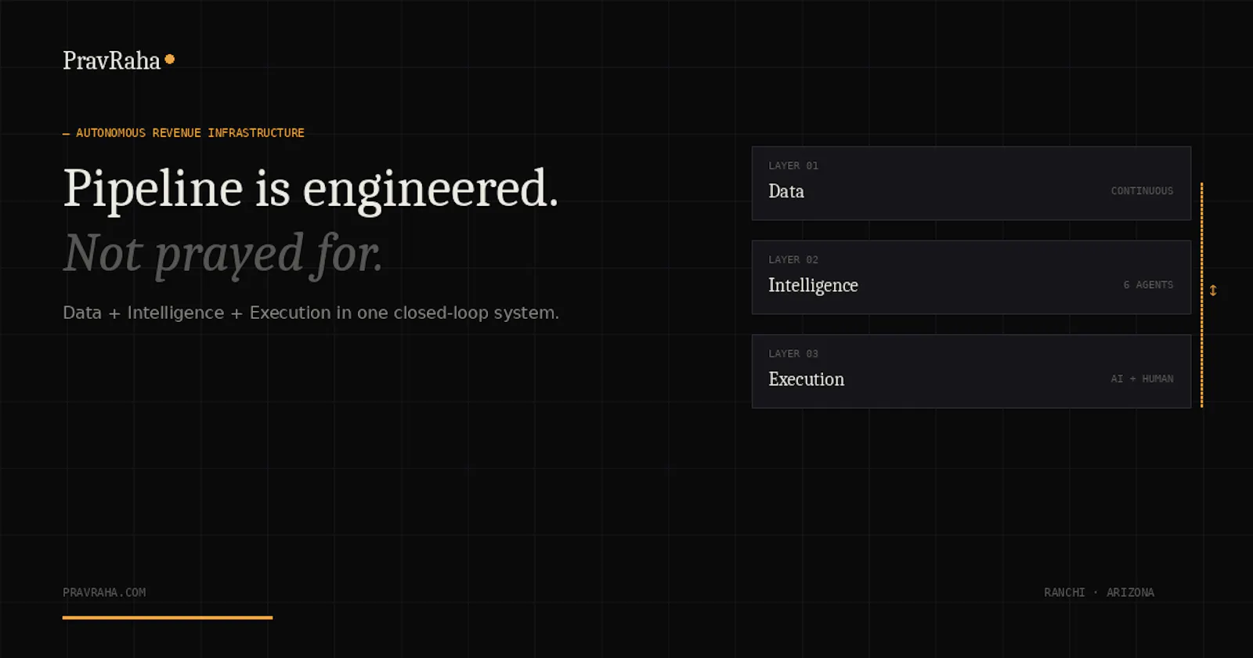Viewport: 1253px width, 658px height.
Task: Click the 'LAYER 01' label
Action: (793, 166)
